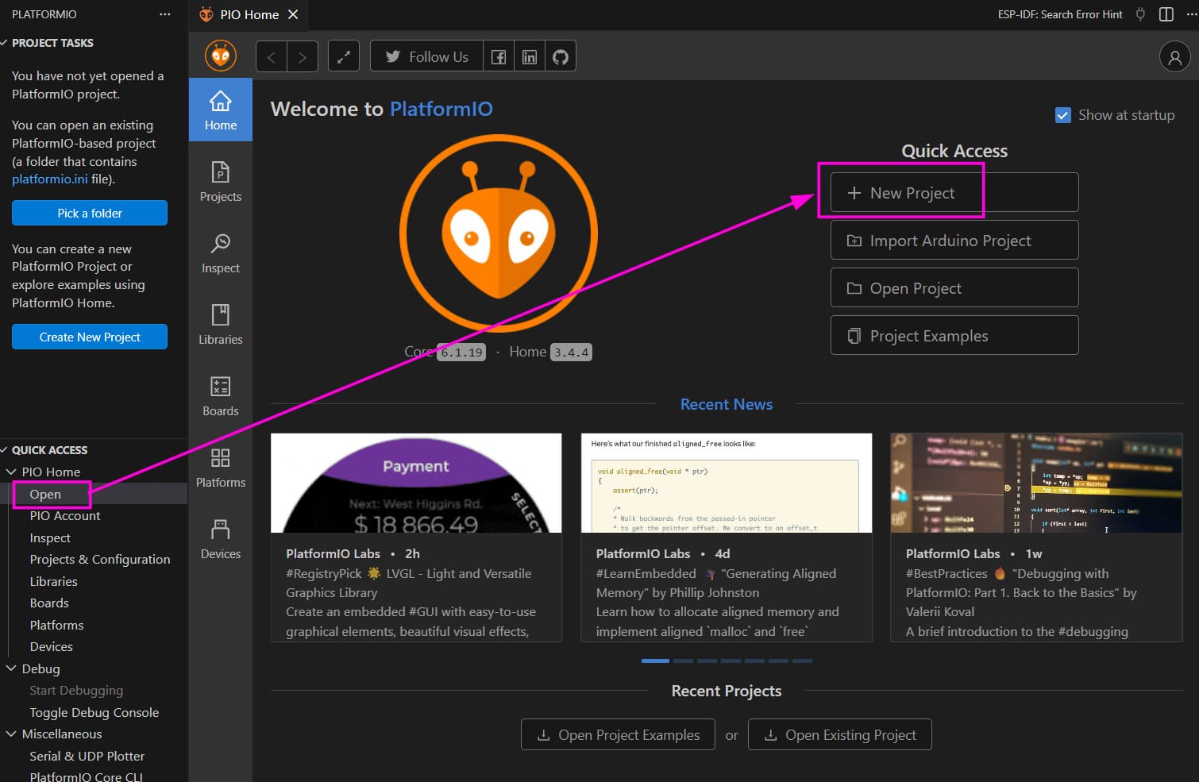Collapse the PIO Home tree node

pos(11,472)
